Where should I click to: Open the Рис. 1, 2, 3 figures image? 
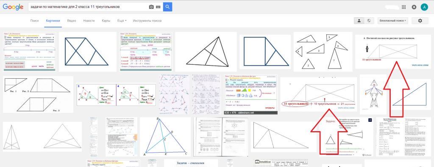[38, 94]
